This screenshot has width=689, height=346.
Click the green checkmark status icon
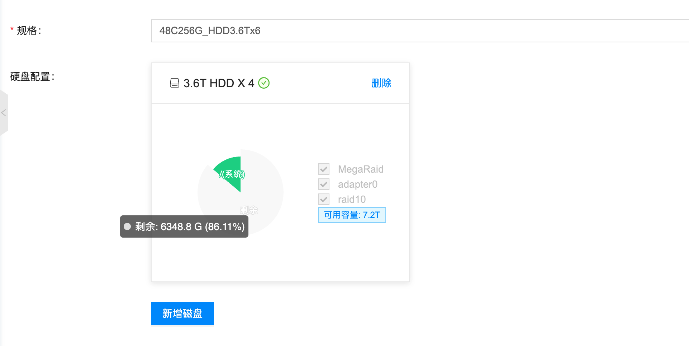coord(264,83)
